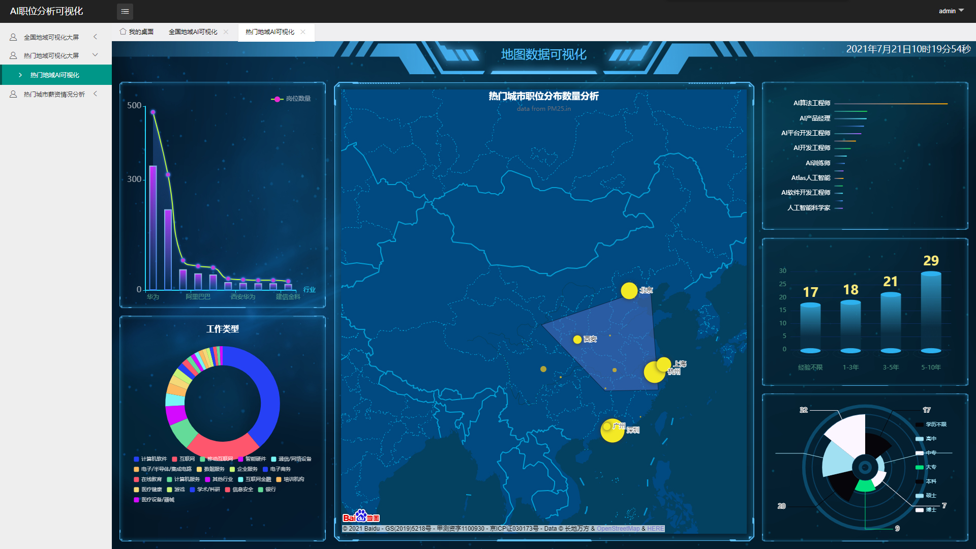The image size is (976, 549).
Task: Click the 西安 marker on the map
Action: tap(577, 339)
